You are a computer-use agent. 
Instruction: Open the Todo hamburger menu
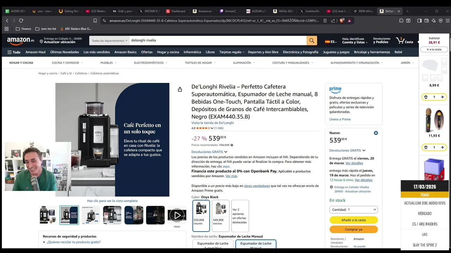tap(14, 52)
